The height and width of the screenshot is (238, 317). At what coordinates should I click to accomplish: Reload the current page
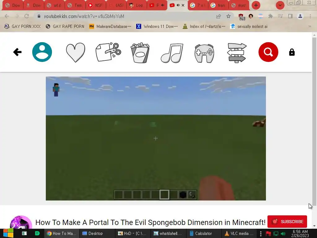pyautogui.click(x=27, y=16)
